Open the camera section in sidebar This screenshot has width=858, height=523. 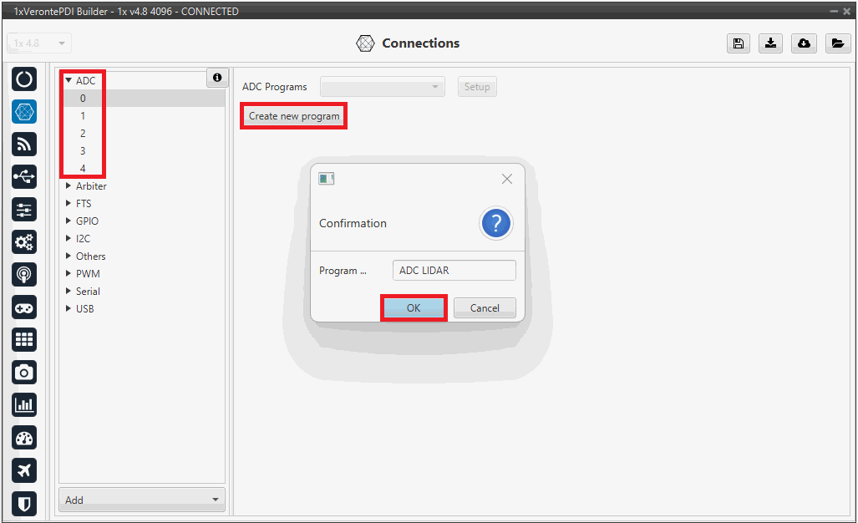click(24, 372)
